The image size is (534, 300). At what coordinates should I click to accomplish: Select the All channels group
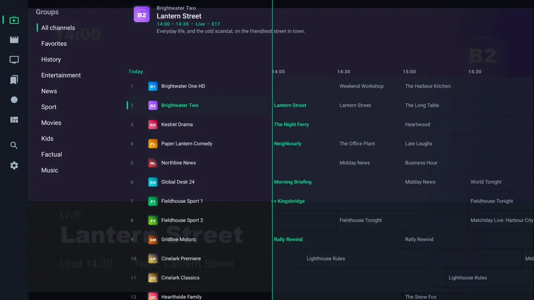pyautogui.click(x=58, y=28)
